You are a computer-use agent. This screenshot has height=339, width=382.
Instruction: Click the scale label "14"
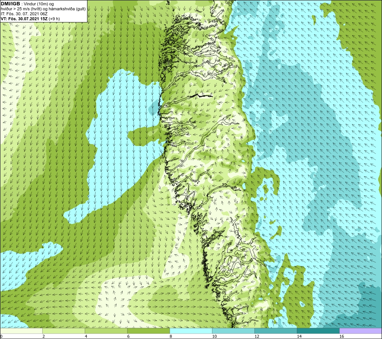299,336
